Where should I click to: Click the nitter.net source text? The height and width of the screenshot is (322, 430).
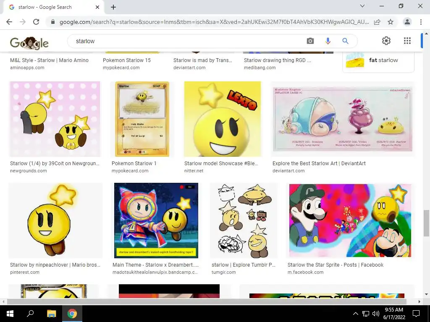[194, 171]
